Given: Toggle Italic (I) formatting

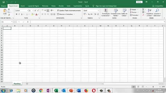Looking at the screenshot, I should (19, 14).
